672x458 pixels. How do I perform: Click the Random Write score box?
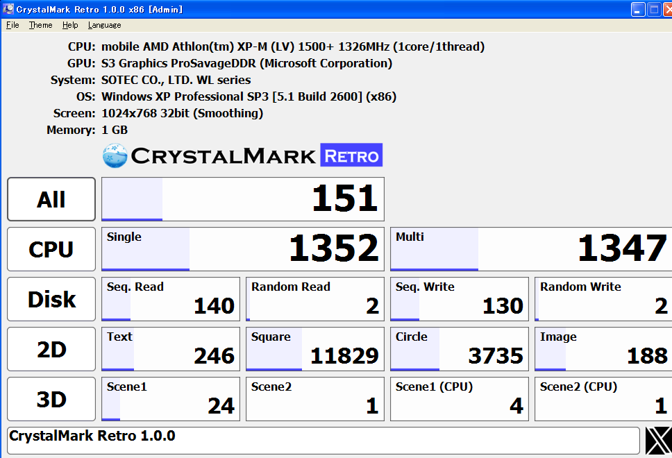point(603,299)
